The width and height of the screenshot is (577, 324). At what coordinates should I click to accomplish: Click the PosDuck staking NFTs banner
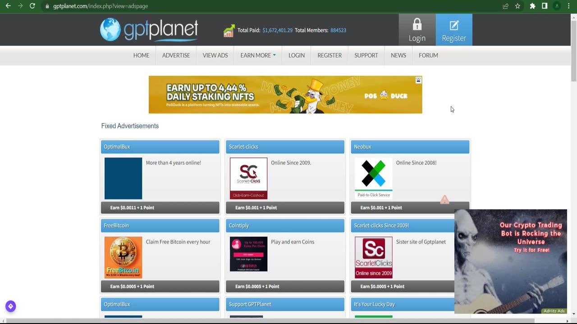click(285, 94)
